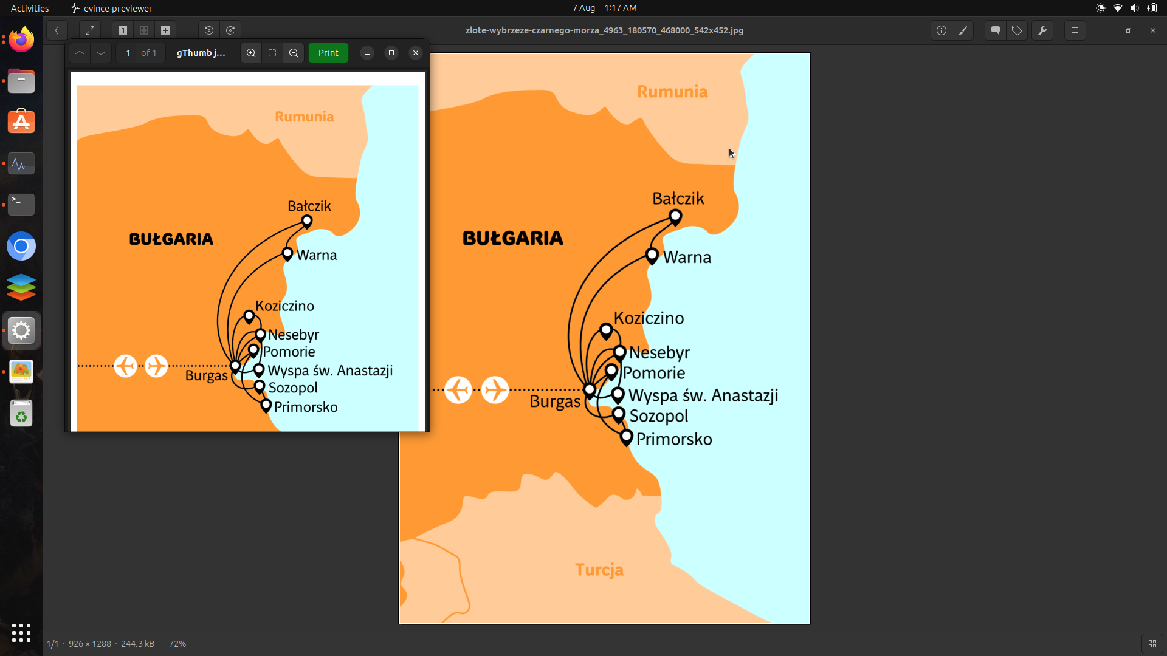This screenshot has width=1167, height=656.
Task: Rotate the image clockwise
Action: pyautogui.click(x=230, y=30)
